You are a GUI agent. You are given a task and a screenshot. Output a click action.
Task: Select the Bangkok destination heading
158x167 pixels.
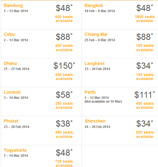coord(94,6)
